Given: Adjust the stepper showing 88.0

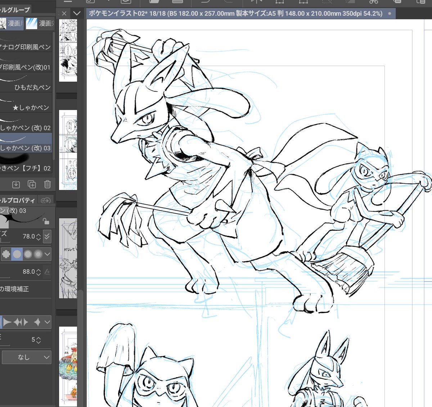Looking at the screenshot, I should pos(39,272).
